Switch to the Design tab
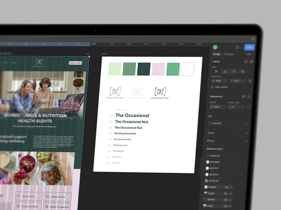The width and height of the screenshot is (281, 210). pyautogui.click(x=216, y=54)
